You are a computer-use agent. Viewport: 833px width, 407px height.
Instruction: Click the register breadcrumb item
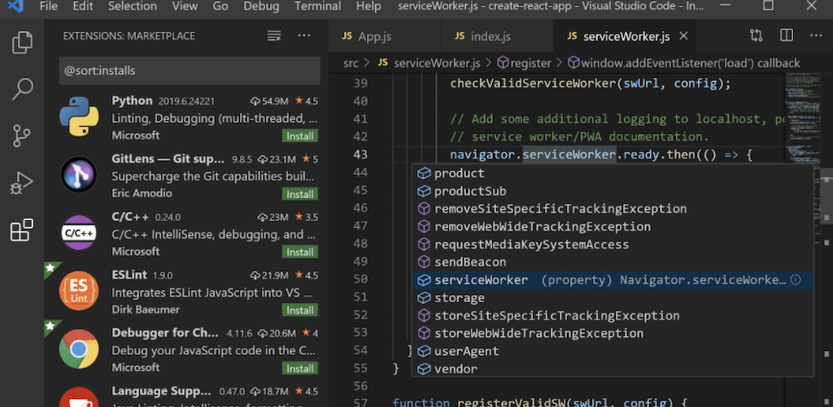pos(530,63)
